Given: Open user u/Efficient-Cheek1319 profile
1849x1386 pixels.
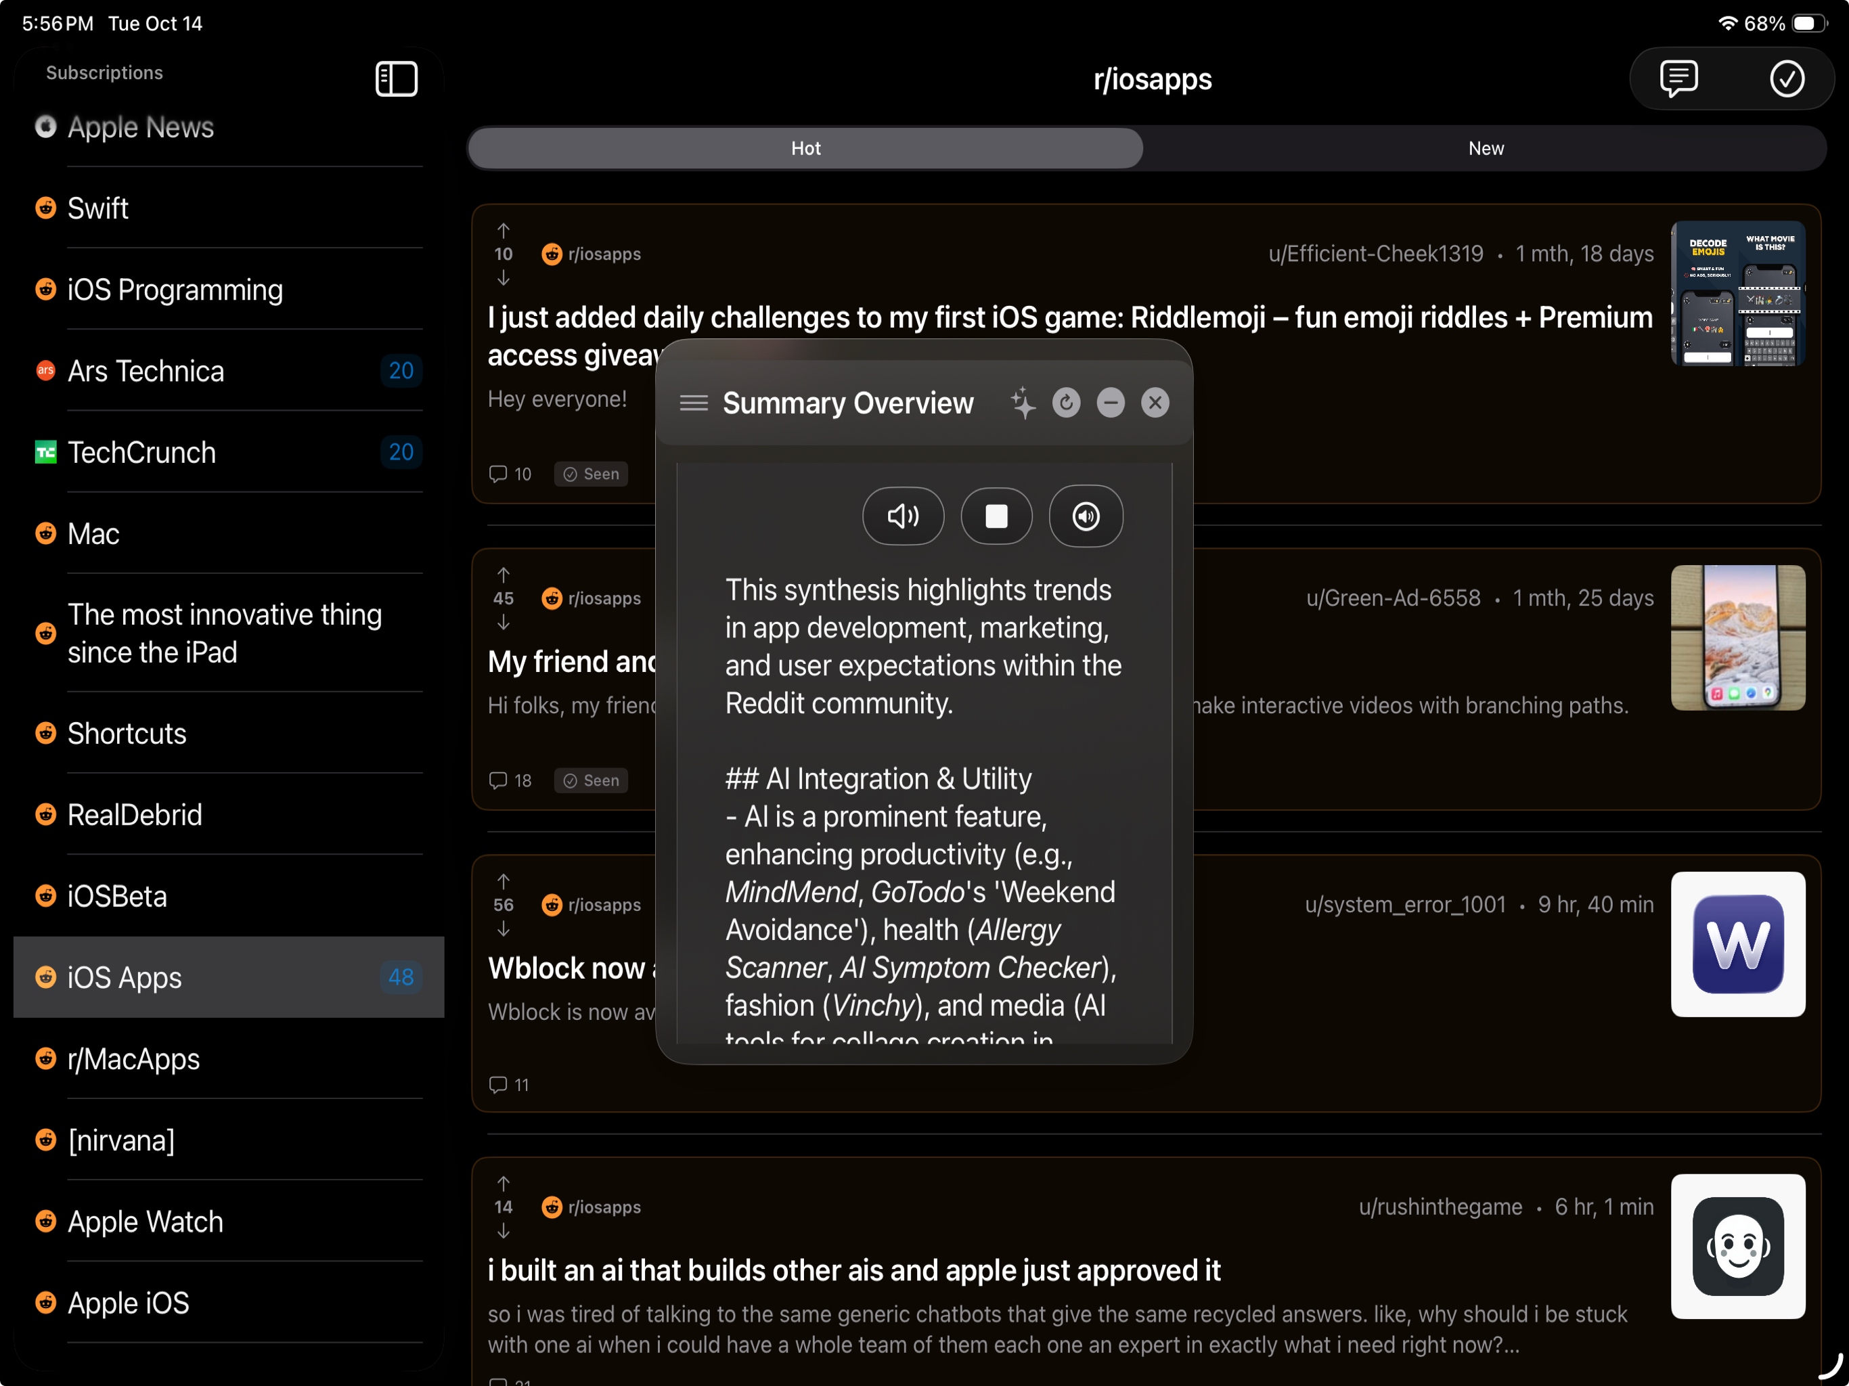Looking at the screenshot, I should 1375,254.
